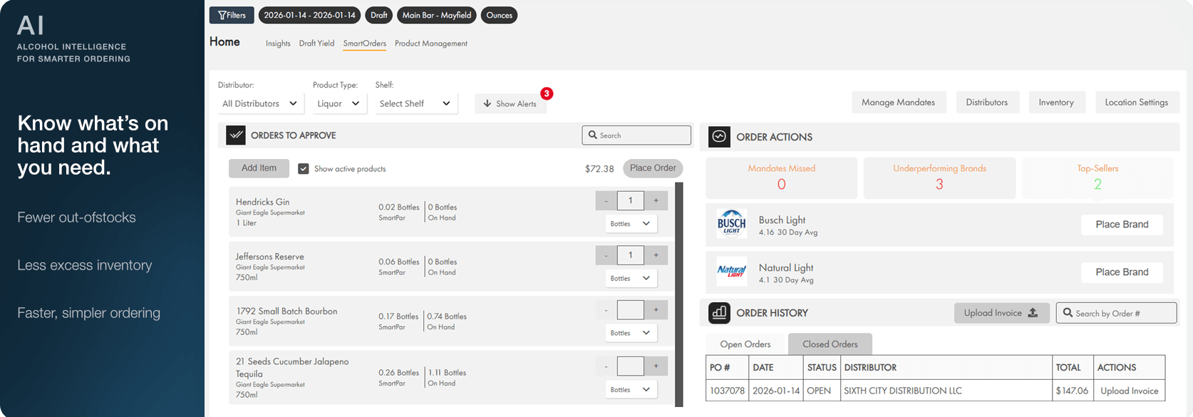Click PO number 1037078 cell
This screenshot has height=417, width=1193.
[727, 391]
